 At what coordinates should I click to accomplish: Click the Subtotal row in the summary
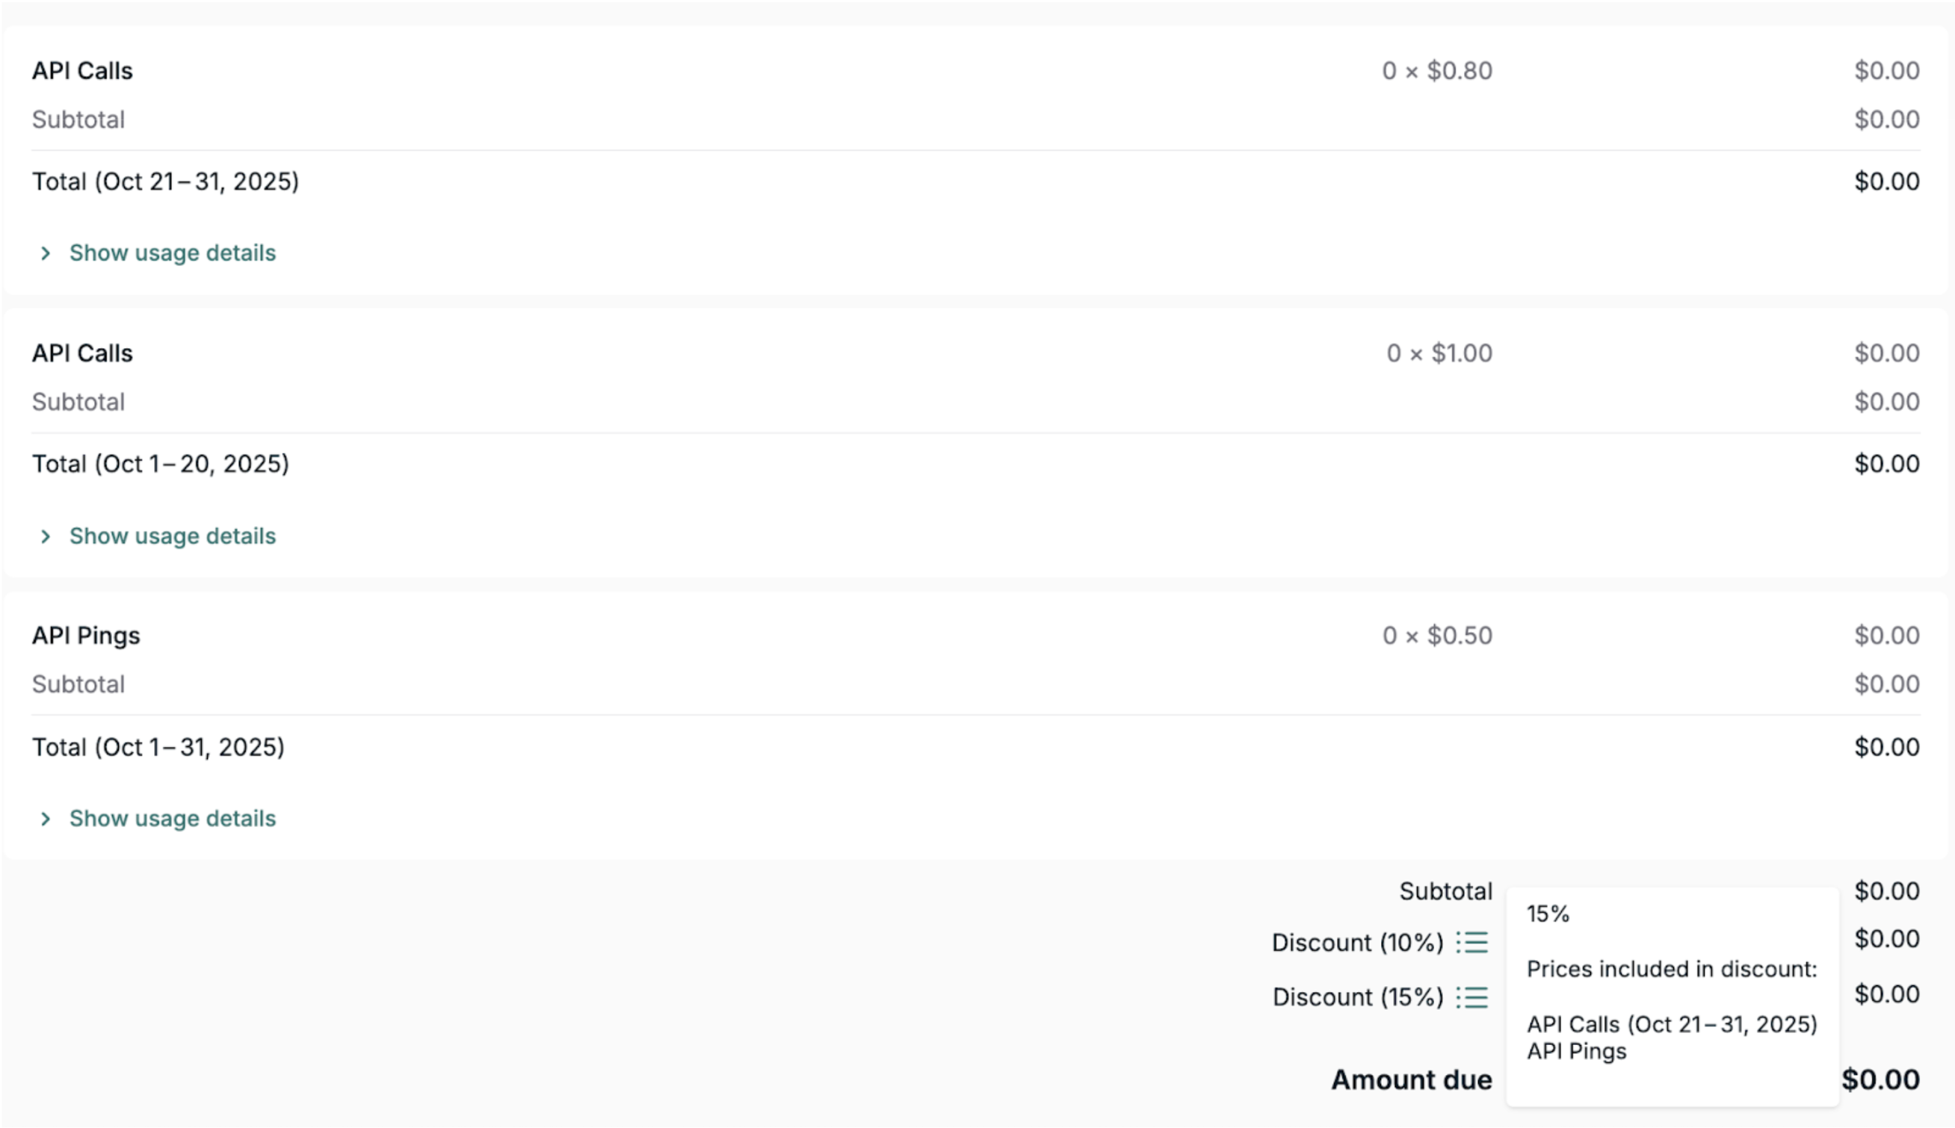1446,890
